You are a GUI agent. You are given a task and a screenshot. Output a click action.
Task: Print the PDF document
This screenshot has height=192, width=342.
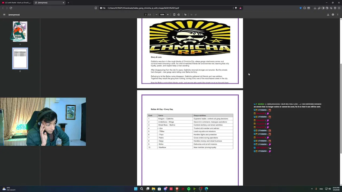pos(333,15)
